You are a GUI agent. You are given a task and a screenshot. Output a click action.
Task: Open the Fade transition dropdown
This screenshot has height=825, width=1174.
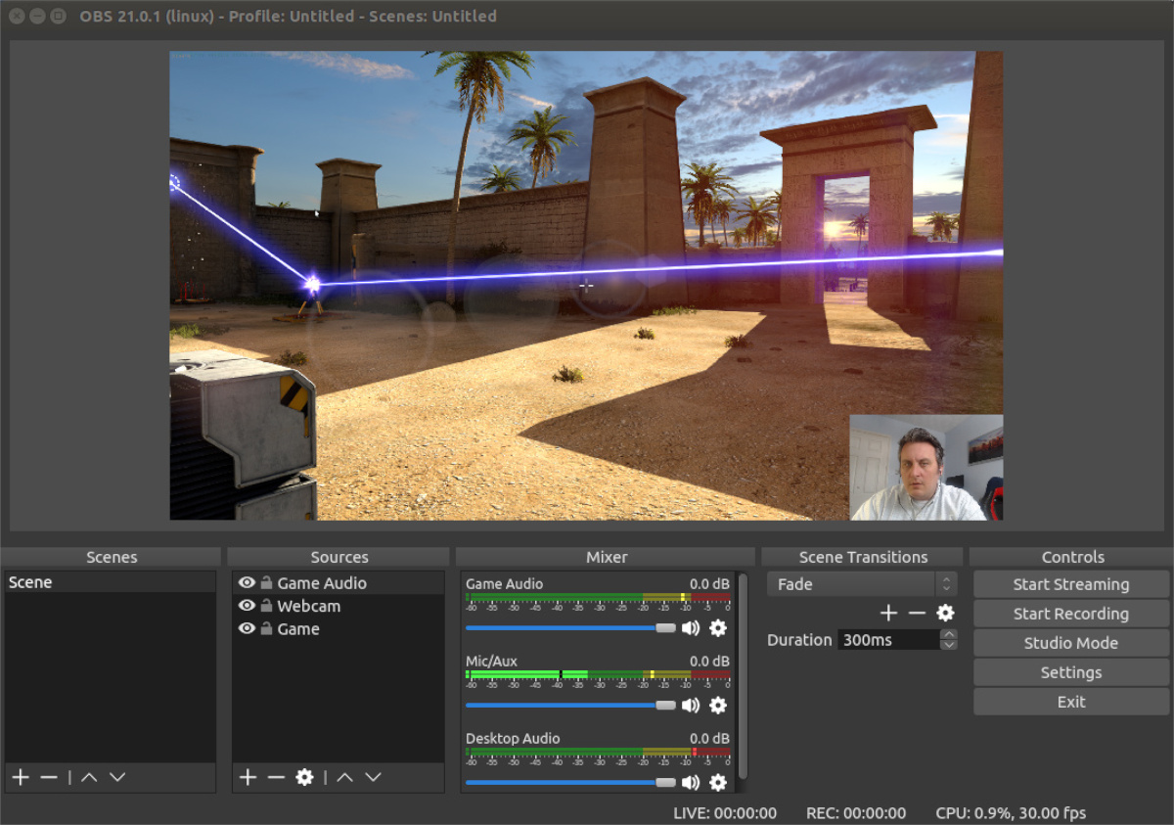tap(849, 583)
